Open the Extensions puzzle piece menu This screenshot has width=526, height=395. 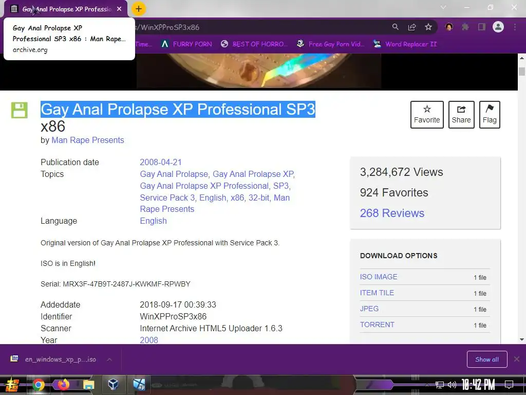point(465,27)
